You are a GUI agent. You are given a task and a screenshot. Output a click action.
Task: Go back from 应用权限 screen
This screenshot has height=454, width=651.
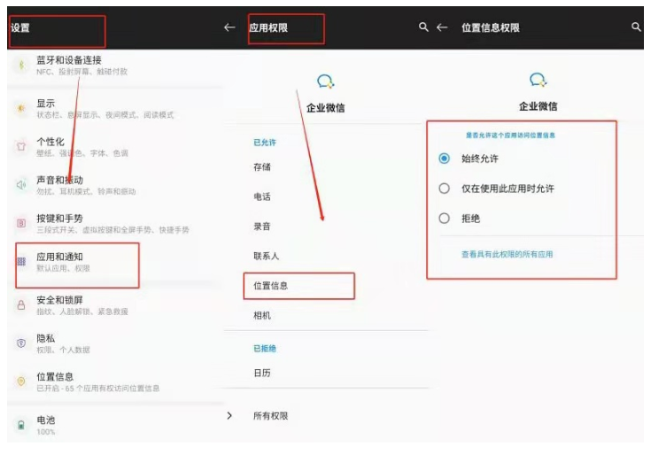[x=229, y=27]
